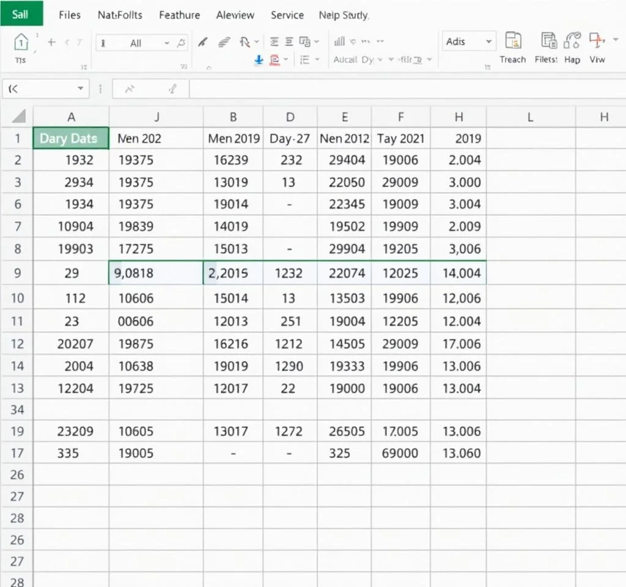Select the Dary Dats header cell

71,138
